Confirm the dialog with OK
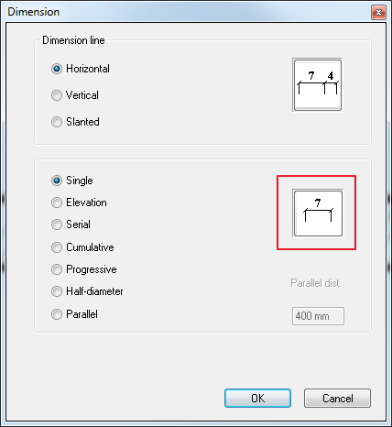Viewport: 392px width, 427px height. (x=257, y=399)
